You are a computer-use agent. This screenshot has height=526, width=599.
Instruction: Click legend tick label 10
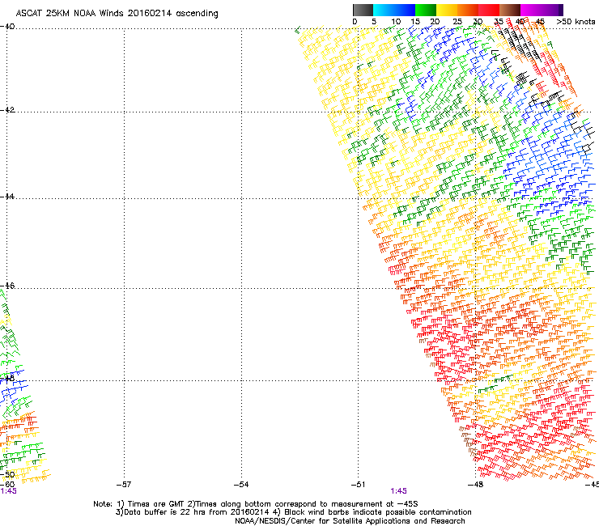click(396, 22)
